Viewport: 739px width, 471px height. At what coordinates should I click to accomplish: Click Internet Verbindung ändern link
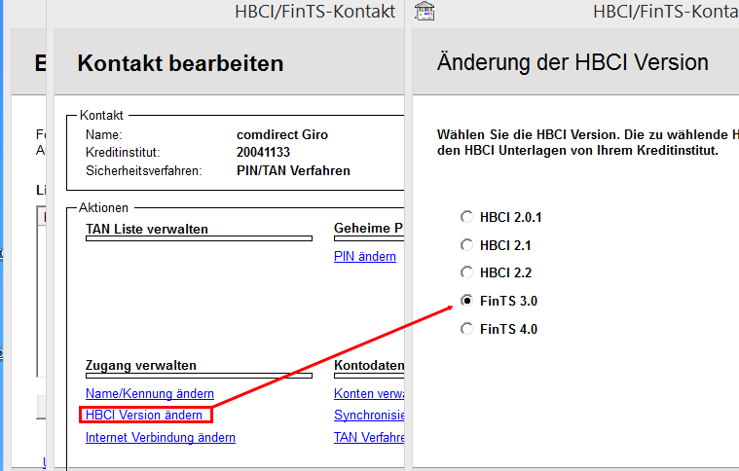[160, 437]
